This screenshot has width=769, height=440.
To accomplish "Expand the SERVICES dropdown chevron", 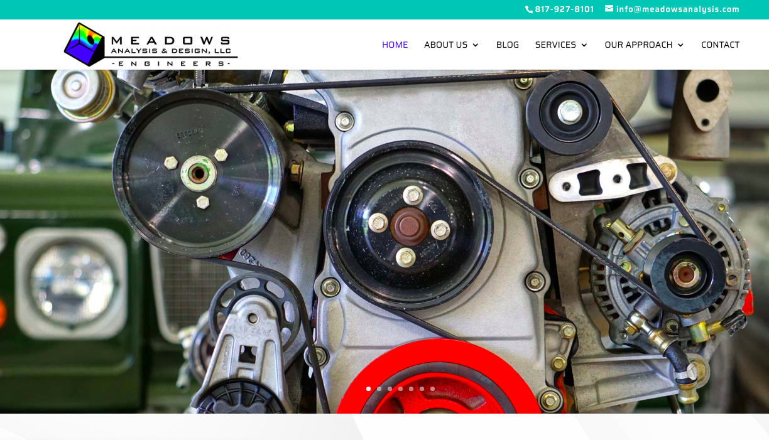I will (x=584, y=45).
